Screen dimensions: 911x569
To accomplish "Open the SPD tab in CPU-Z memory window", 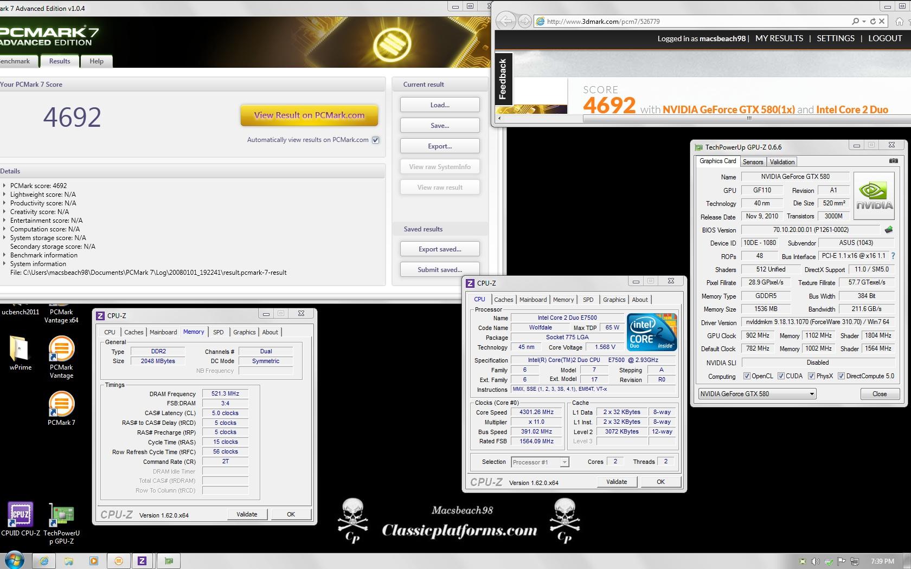I will (x=218, y=332).
